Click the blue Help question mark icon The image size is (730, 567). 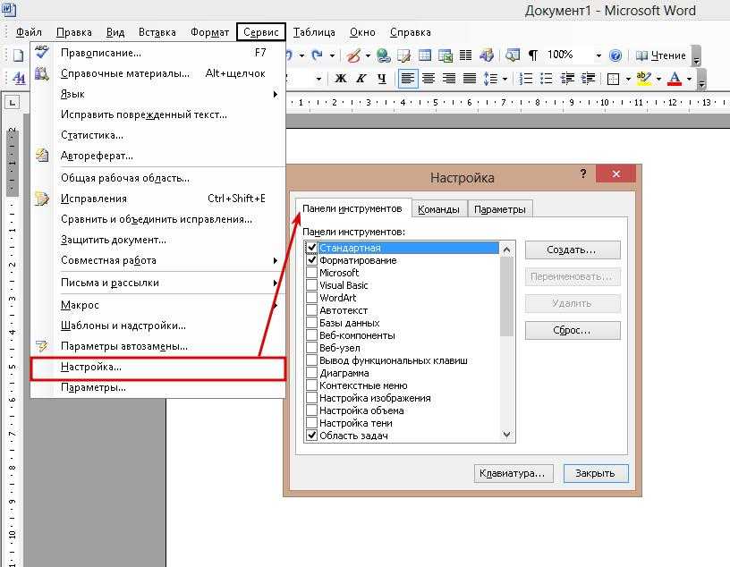[615, 55]
